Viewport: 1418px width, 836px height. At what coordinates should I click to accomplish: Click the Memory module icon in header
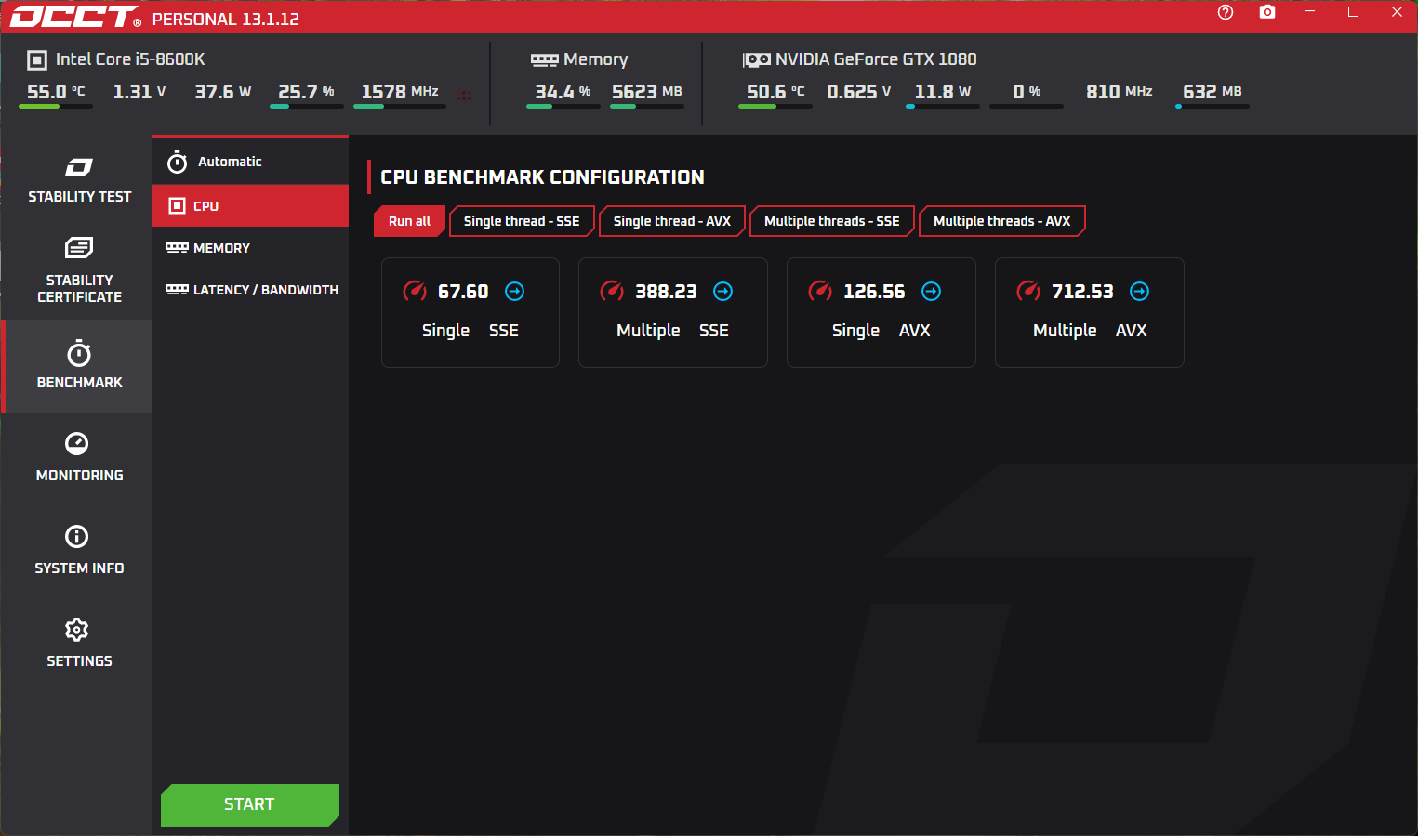(545, 60)
